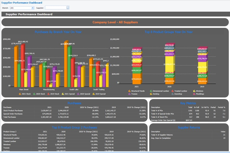
Task: Select the Treated Lumber table row
Action: [74, 141]
